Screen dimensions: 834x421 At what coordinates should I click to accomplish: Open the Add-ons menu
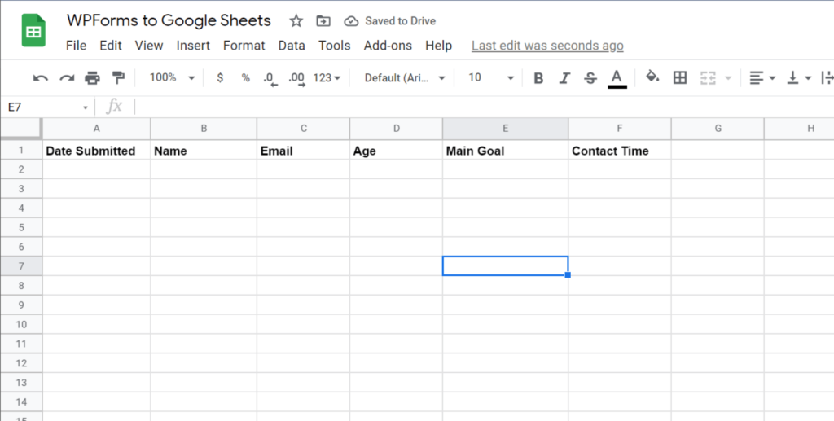[x=388, y=46]
